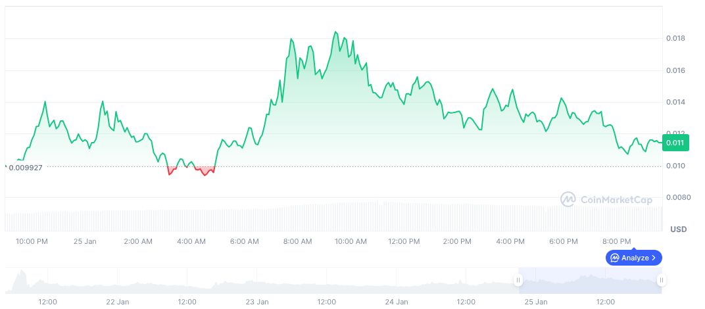
Task: Click the 8:00 AM time axis label
Action: 297,241
